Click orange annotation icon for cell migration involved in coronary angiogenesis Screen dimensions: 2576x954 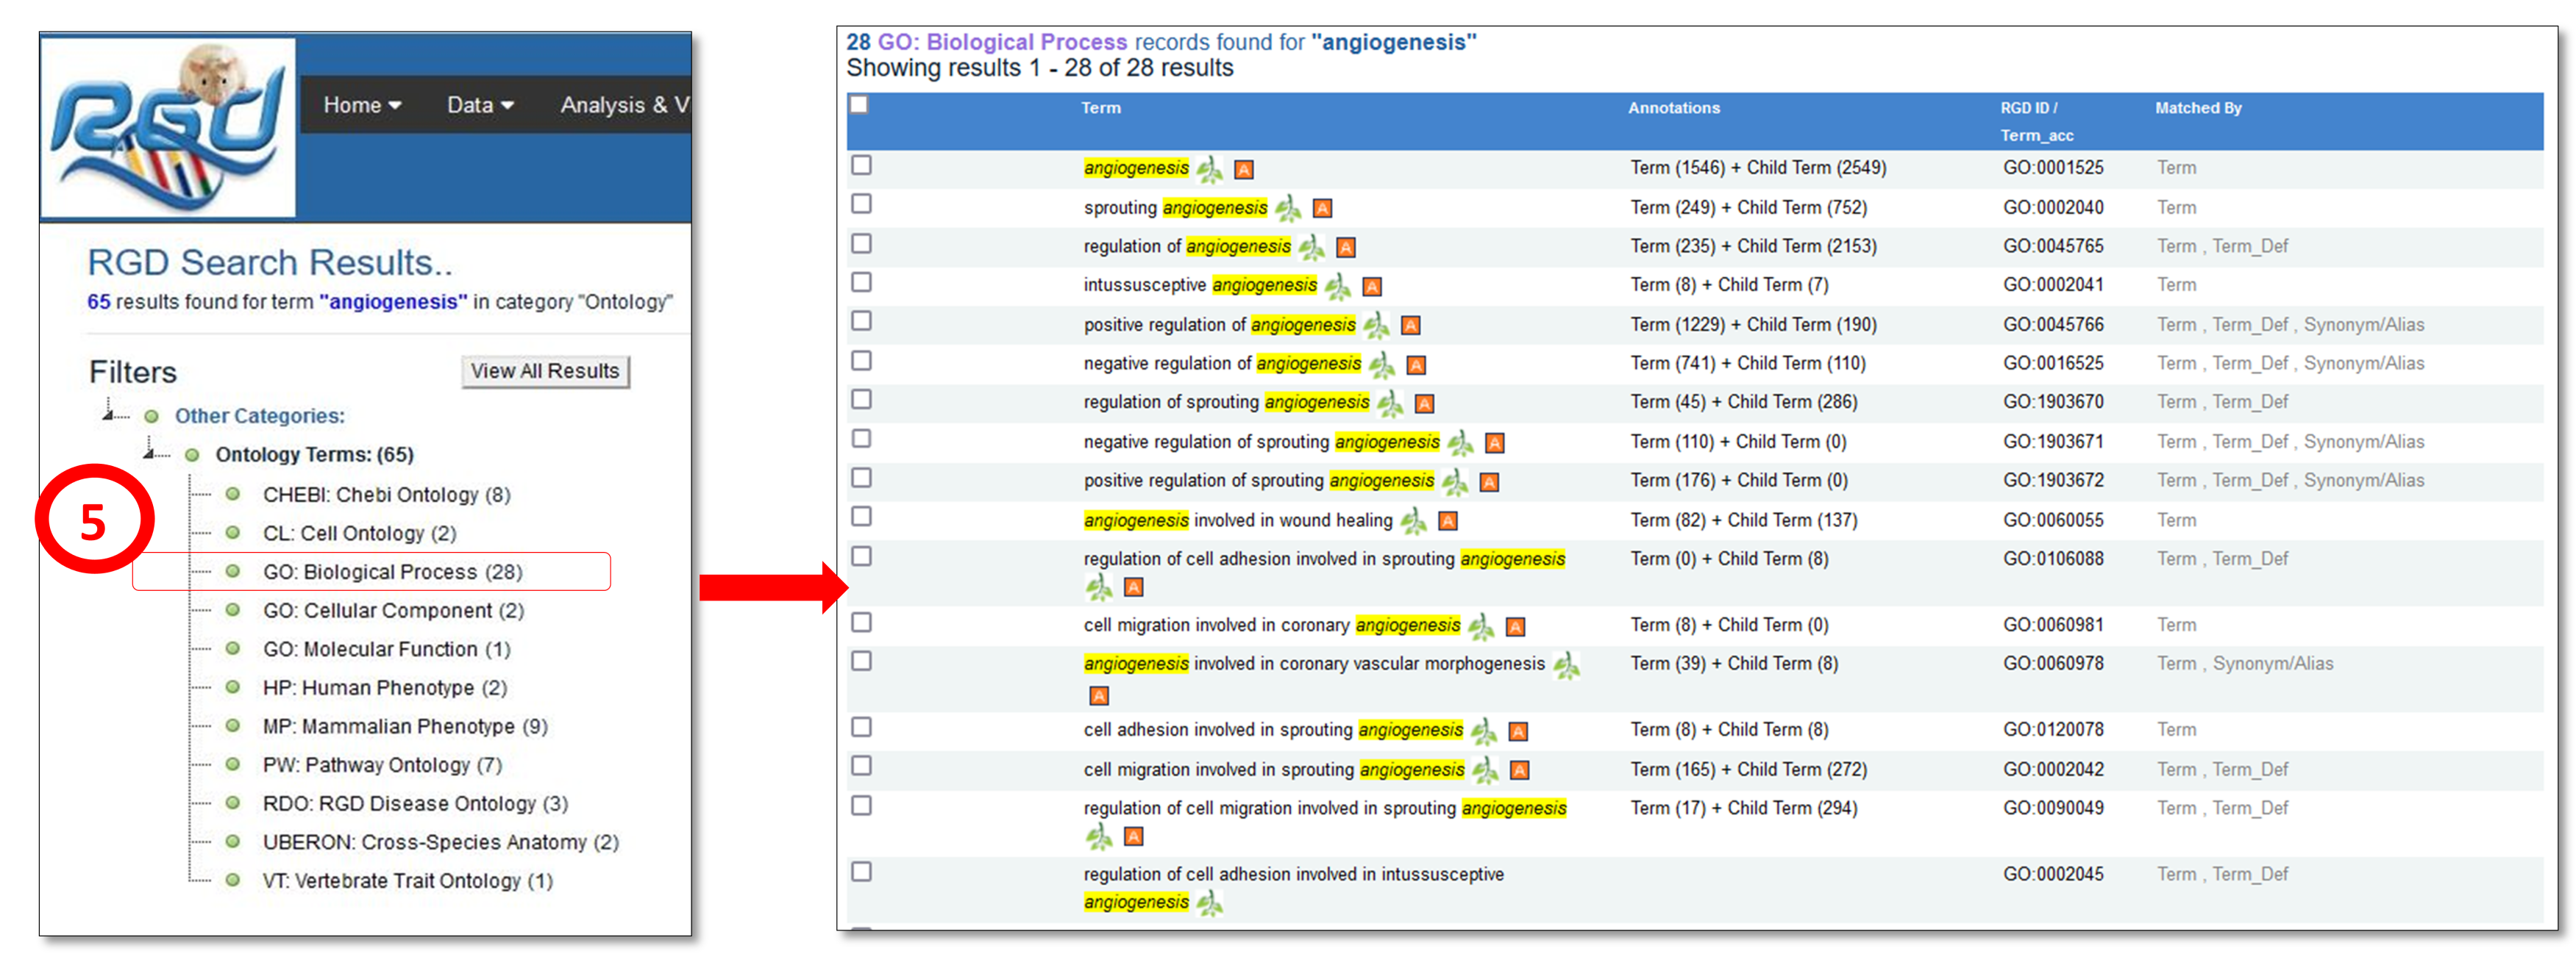tap(1515, 626)
